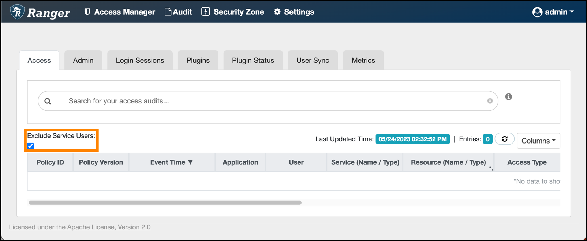Screen dimensions: 587x241
Task: Click the horizontal table scrollbar
Action: (165, 203)
